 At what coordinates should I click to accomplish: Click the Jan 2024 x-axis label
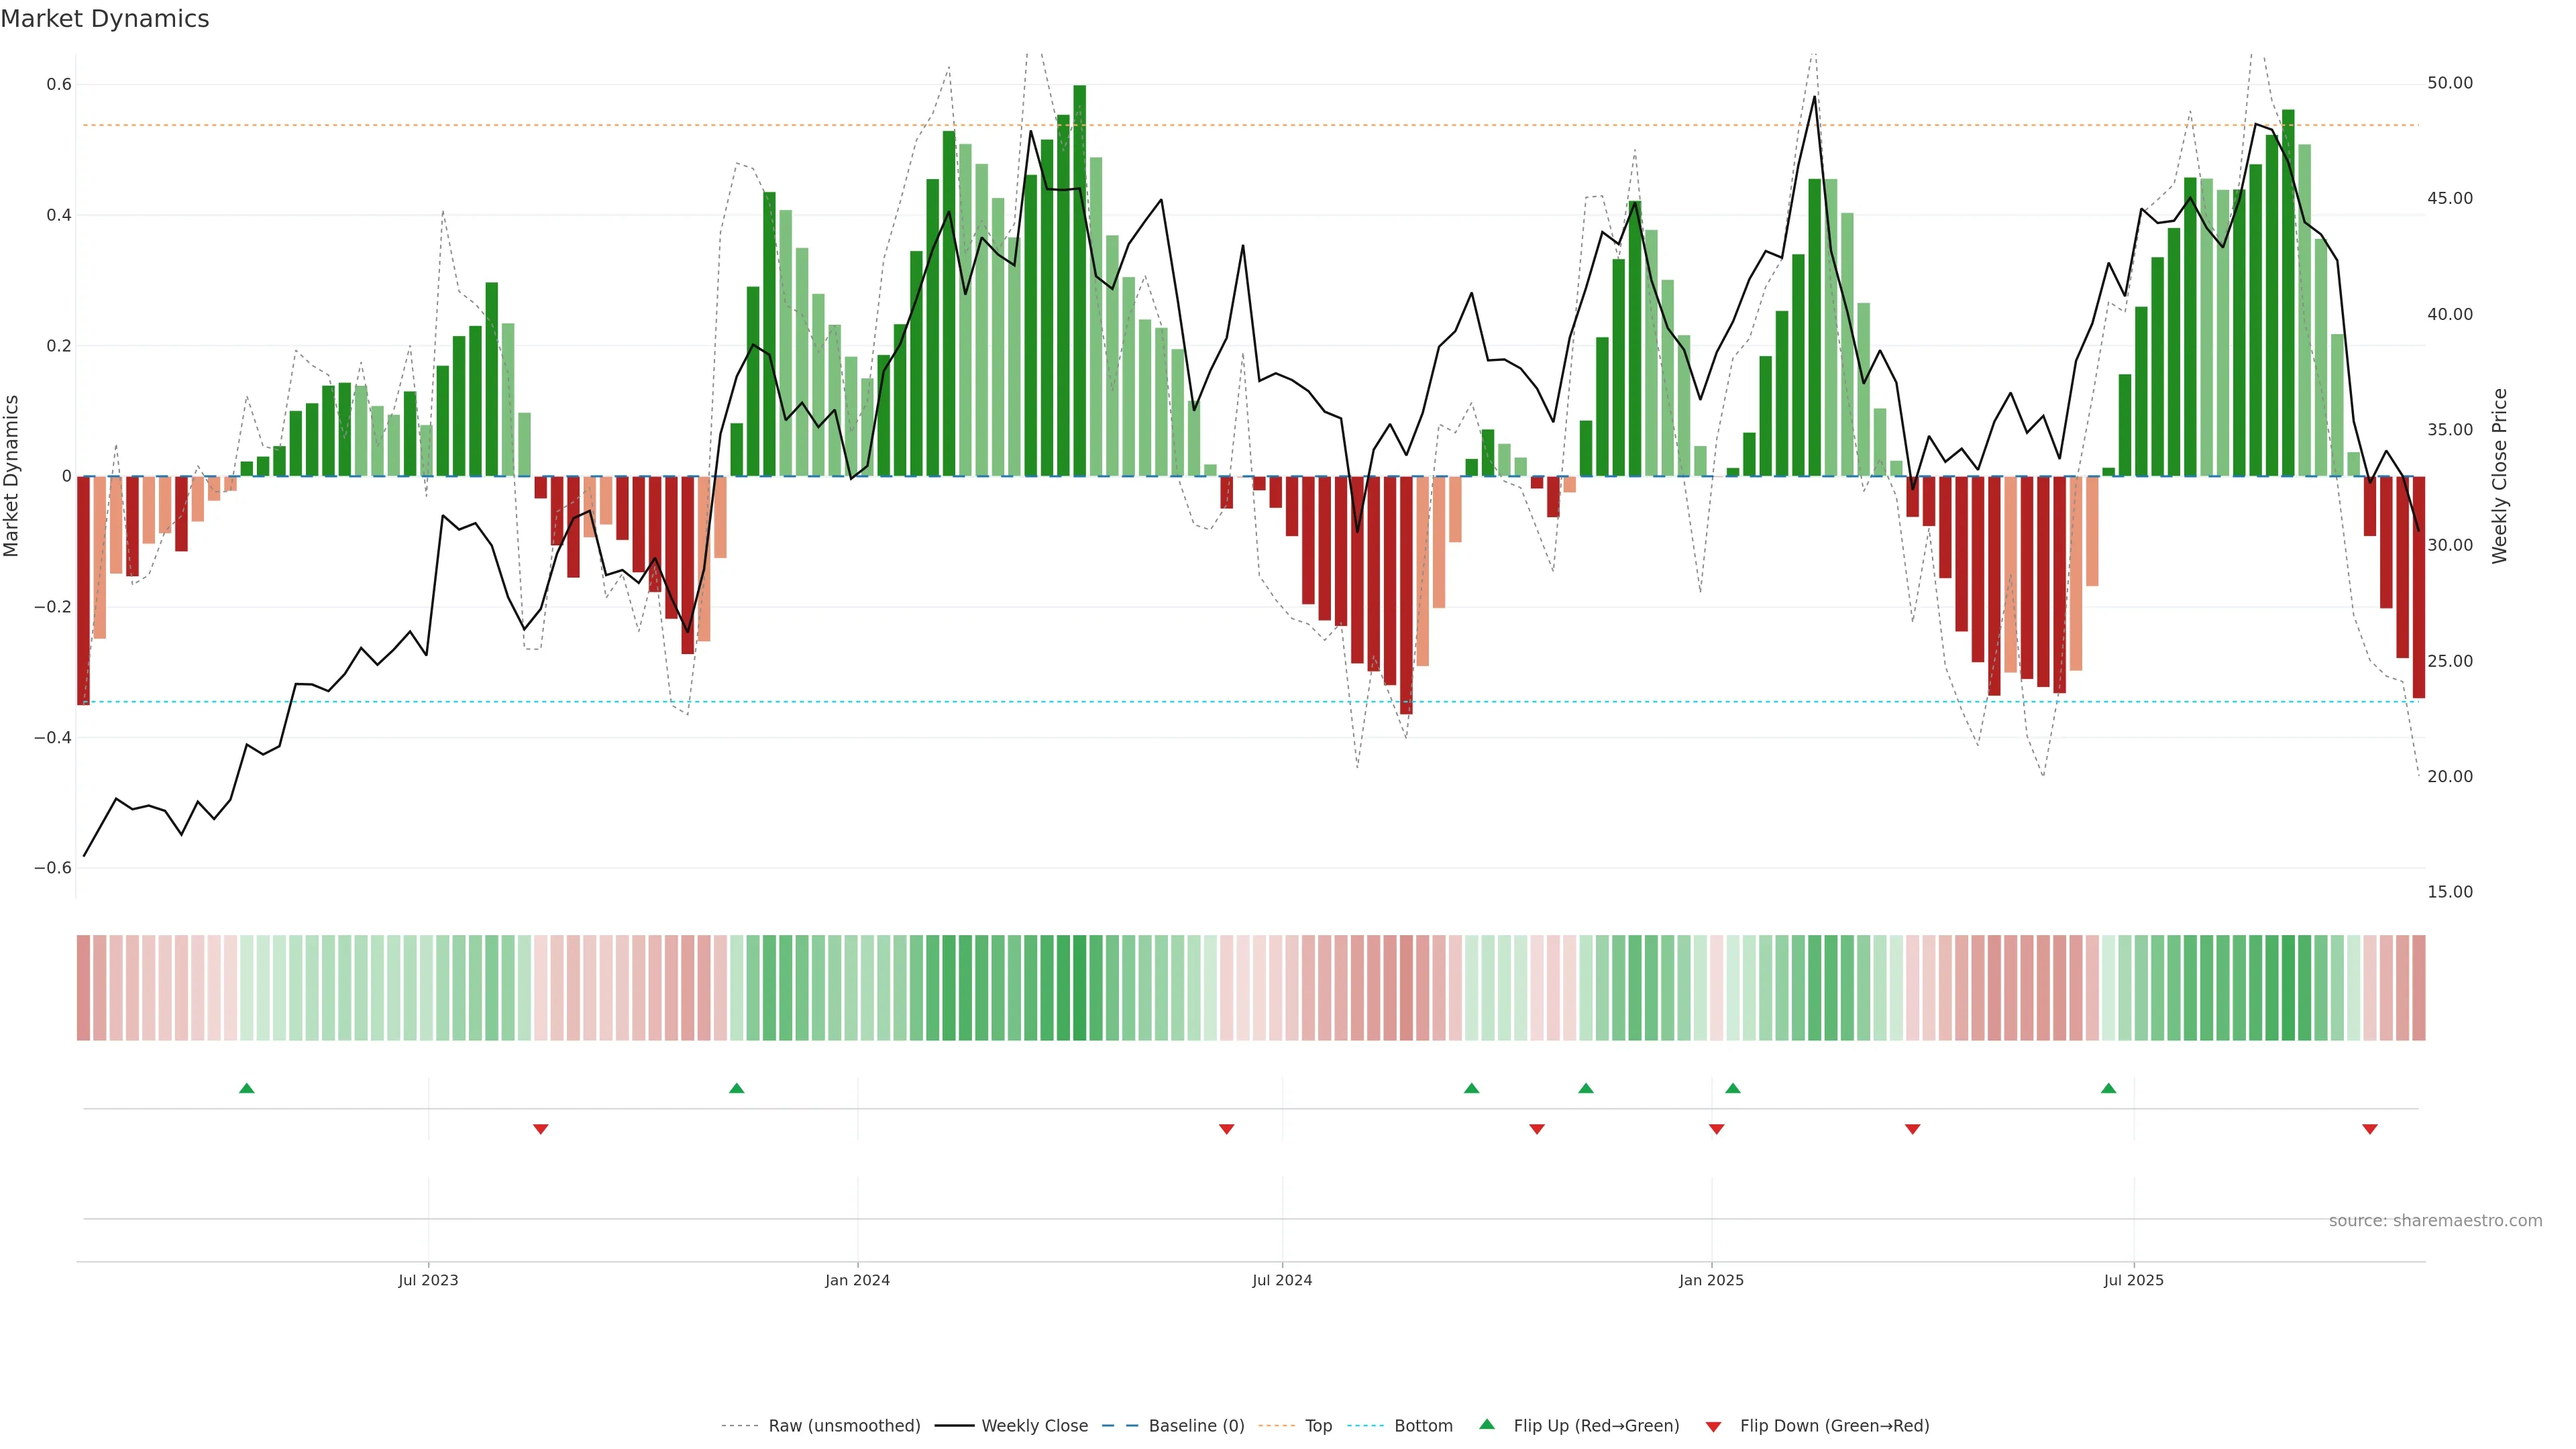pyautogui.click(x=857, y=1280)
